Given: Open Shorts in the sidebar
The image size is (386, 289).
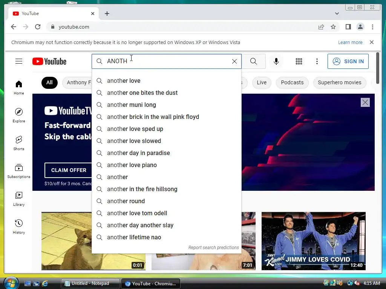Looking at the screenshot, I should pos(19,143).
